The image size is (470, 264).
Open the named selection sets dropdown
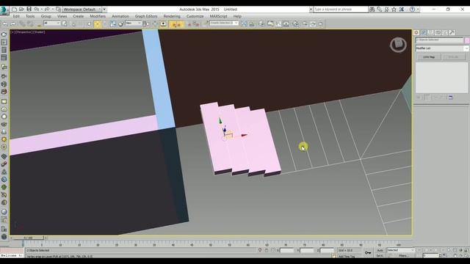pos(224,23)
